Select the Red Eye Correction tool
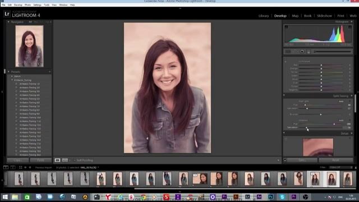This screenshot has height=202, width=359. (x=302, y=52)
